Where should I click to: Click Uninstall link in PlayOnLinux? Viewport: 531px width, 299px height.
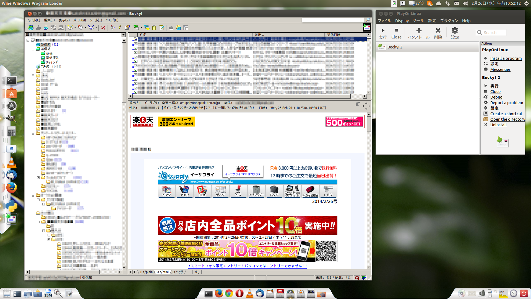(498, 125)
